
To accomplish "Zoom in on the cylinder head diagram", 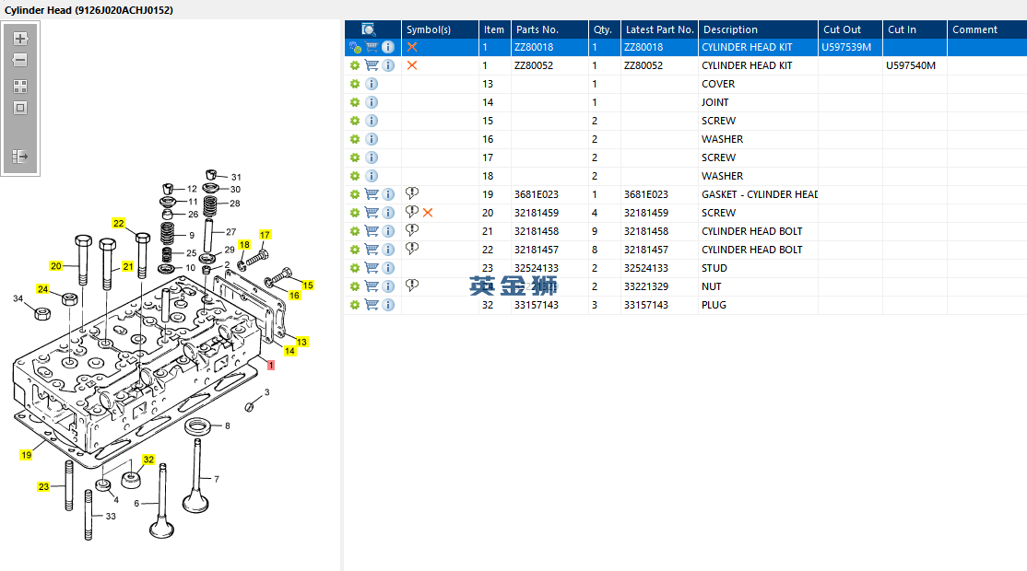I will (20, 39).
